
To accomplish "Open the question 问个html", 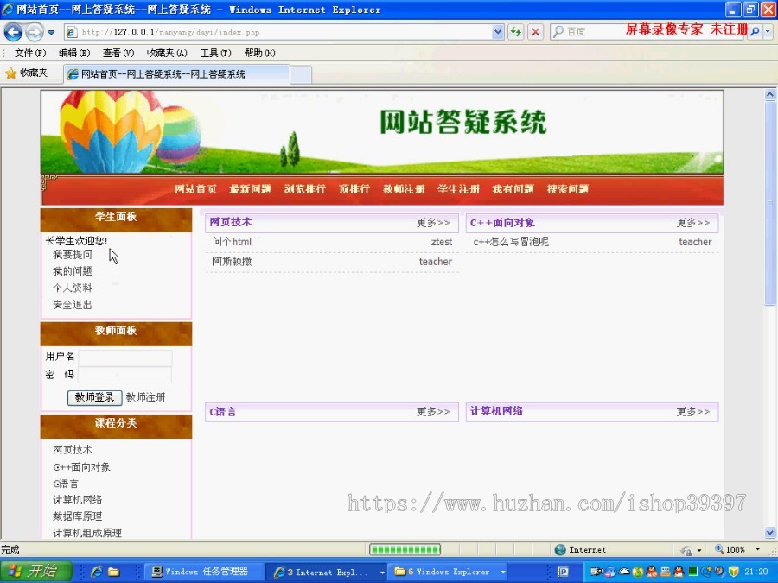I will click(232, 242).
